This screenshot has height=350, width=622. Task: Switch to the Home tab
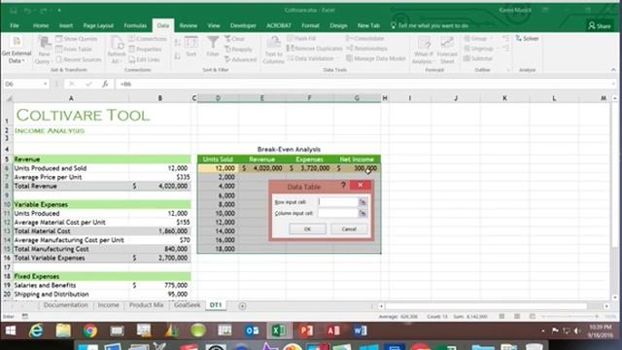click(41, 25)
